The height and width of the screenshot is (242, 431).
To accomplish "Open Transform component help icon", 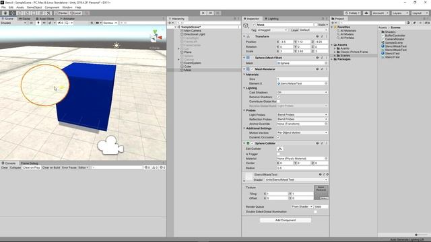I will coord(317,36).
